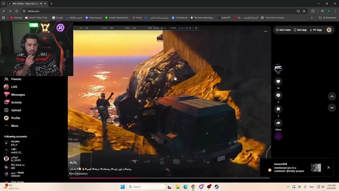Open the Chrome extensions puzzle icon
Viewport: 339px width, 191px height.
(x=313, y=11)
